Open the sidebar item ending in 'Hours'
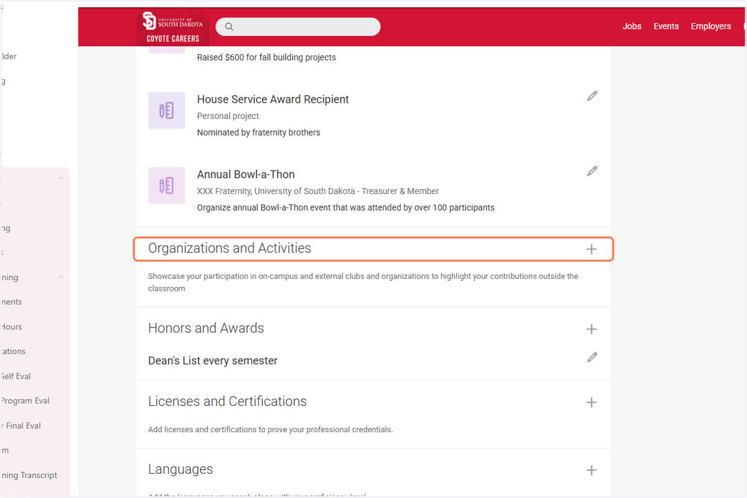Image resolution: width=747 pixels, height=498 pixels. point(11,327)
